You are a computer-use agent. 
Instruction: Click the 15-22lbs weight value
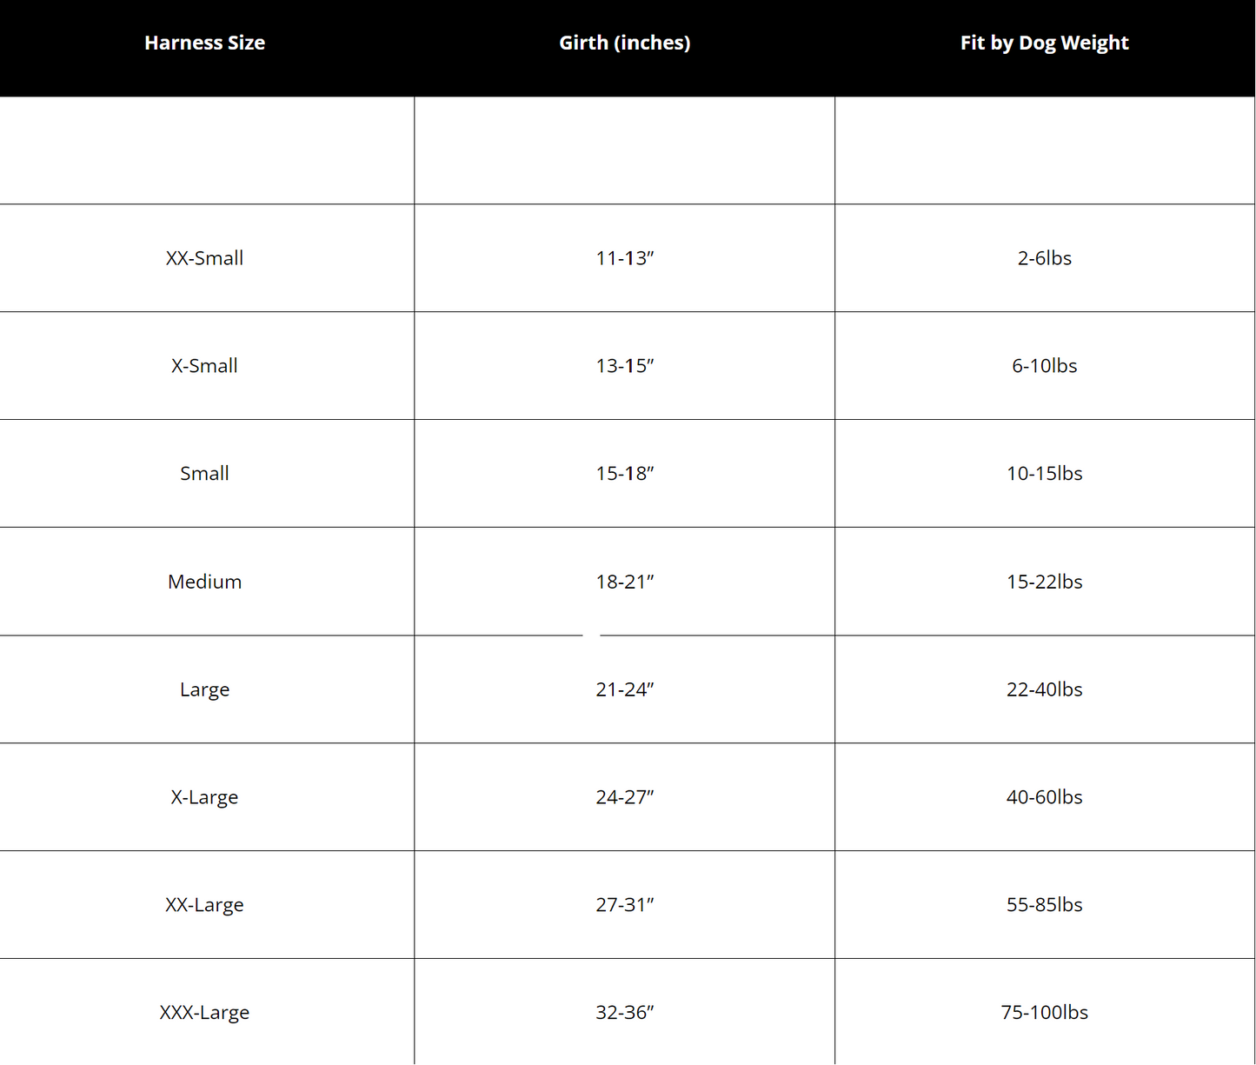coord(1044,582)
